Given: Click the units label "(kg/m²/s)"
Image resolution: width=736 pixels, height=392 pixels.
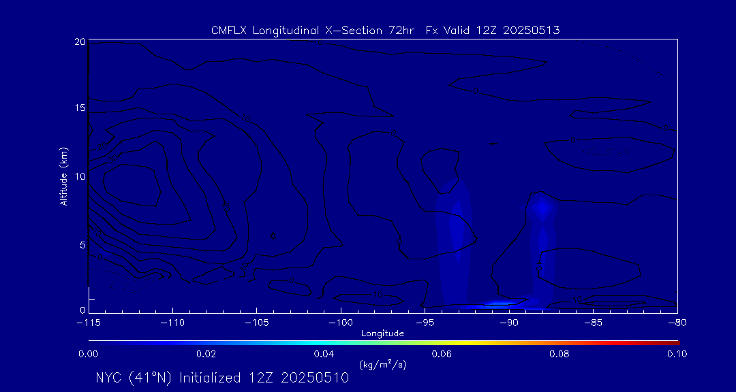Looking at the screenshot, I should [x=382, y=364].
